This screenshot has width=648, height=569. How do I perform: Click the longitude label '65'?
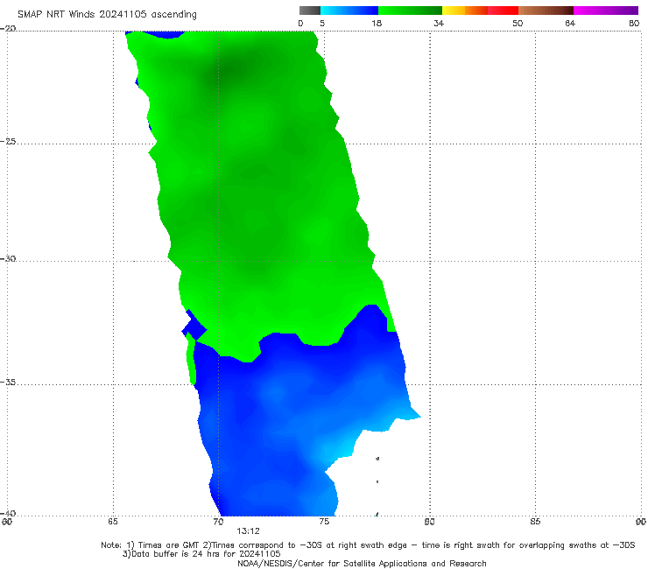[x=113, y=522]
